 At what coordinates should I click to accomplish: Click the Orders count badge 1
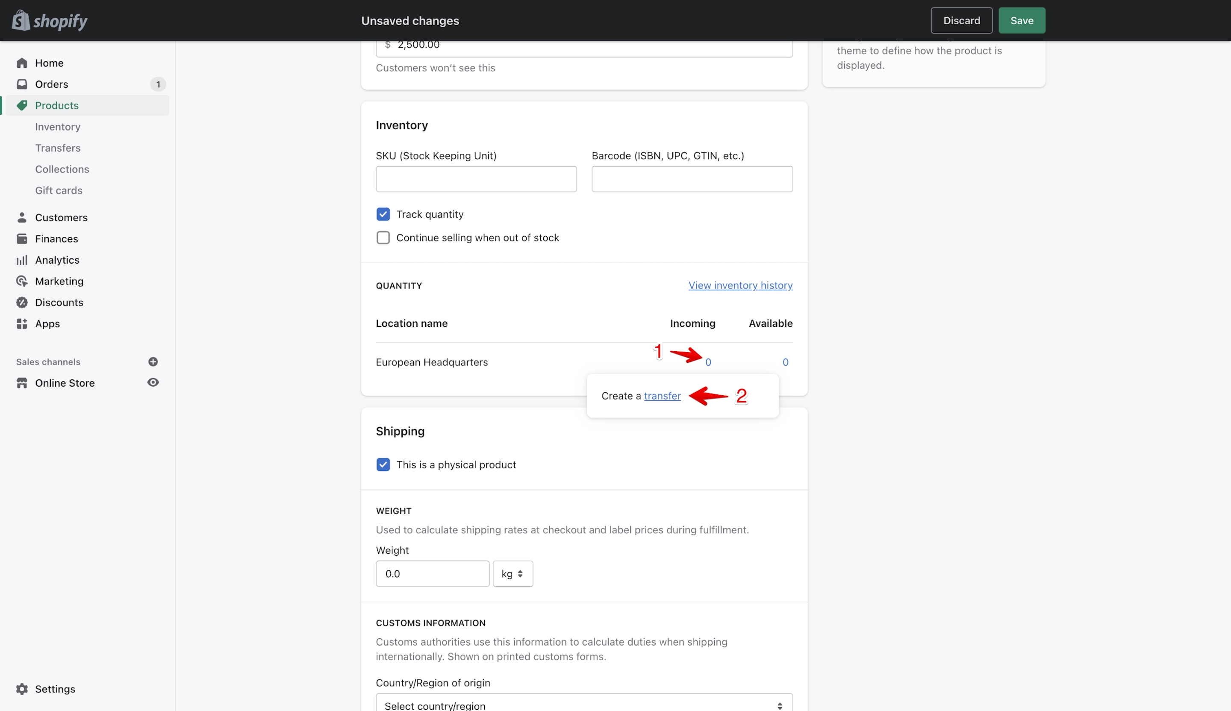tap(158, 85)
